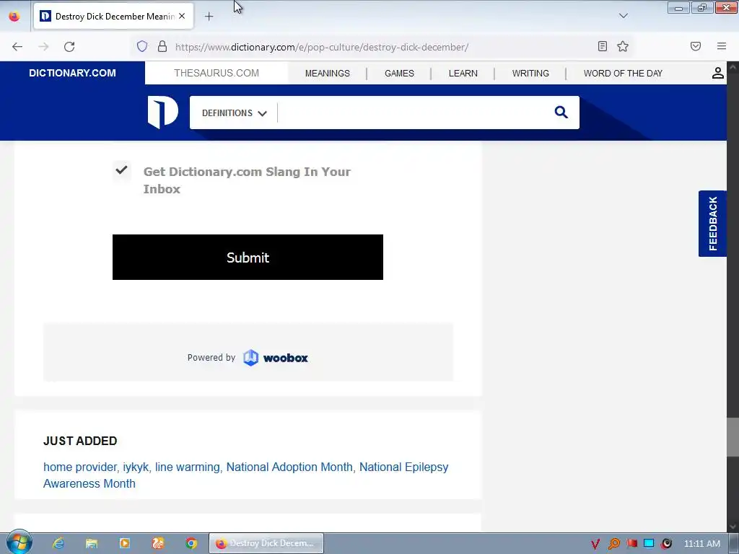
Task: Open National Epilepsy Awareness Month link
Action: pos(403,467)
